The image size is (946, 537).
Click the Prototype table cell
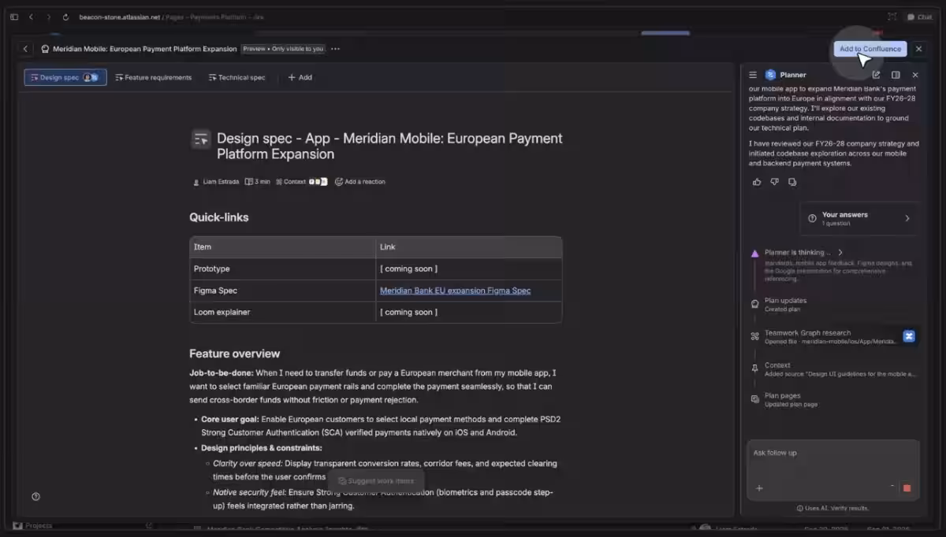(282, 268)
